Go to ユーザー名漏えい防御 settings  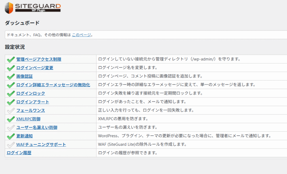click(37, 127)
